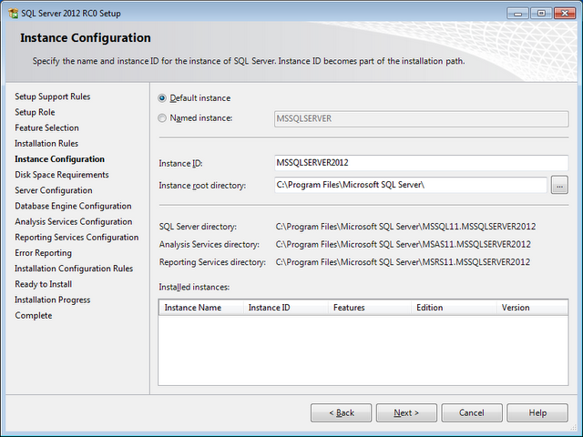This screenshot has height=437, width=583.
Task: Select Setup Support Rules step
Action: (53, 97)
